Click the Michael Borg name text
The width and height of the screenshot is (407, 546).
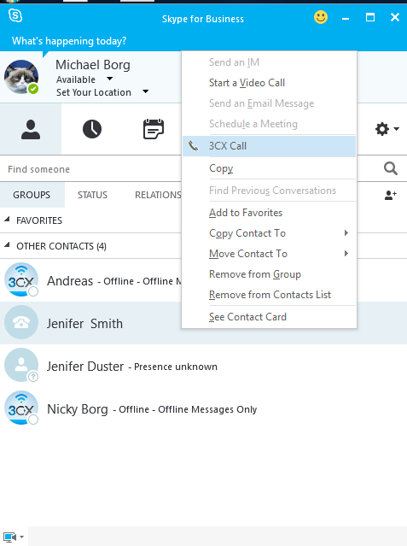click(93, 65)
